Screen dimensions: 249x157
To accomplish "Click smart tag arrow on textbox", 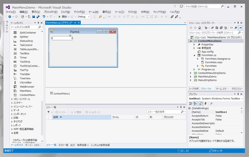I will (70, 35).
